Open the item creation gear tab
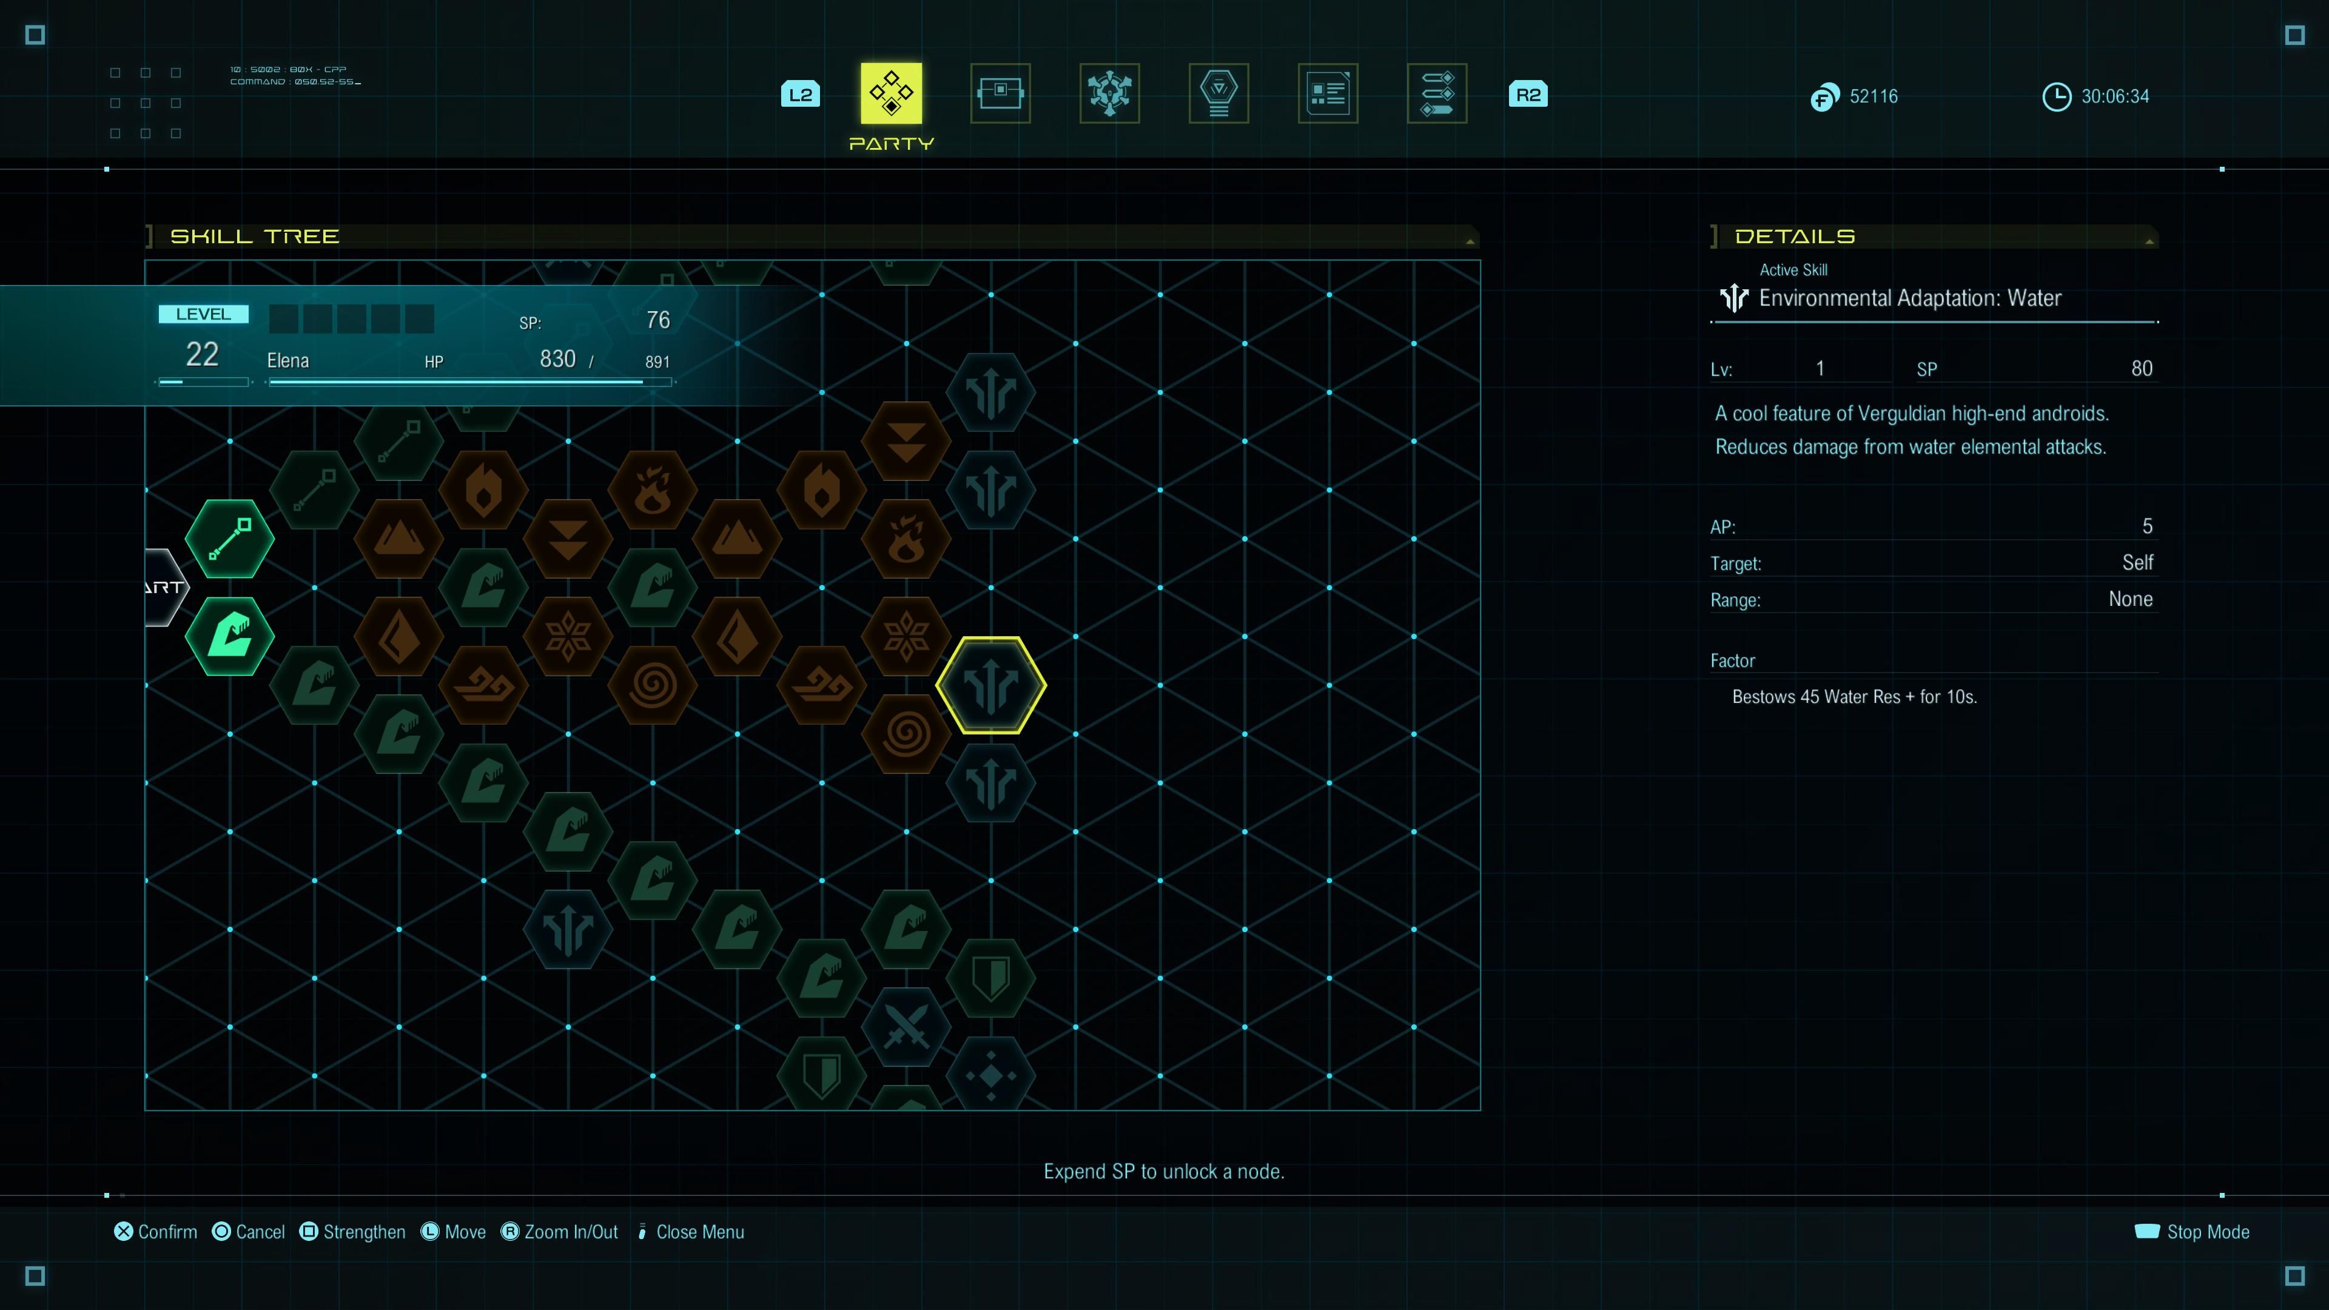This screenshot has width=2329, height=1310. click(1109, 93)
